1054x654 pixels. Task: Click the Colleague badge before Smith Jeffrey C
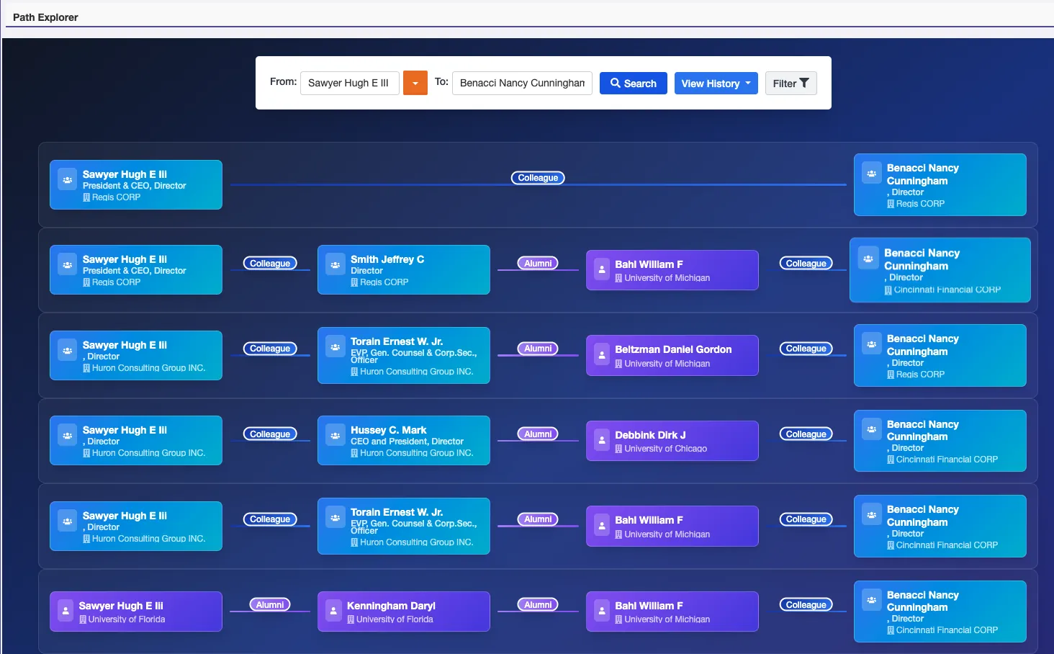point(270,264)
